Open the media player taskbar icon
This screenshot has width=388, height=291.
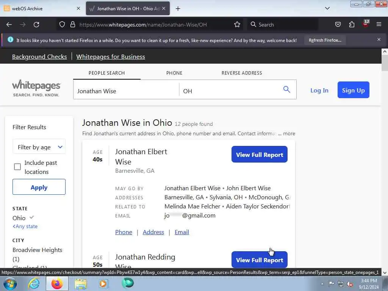[x=103, y=283]
